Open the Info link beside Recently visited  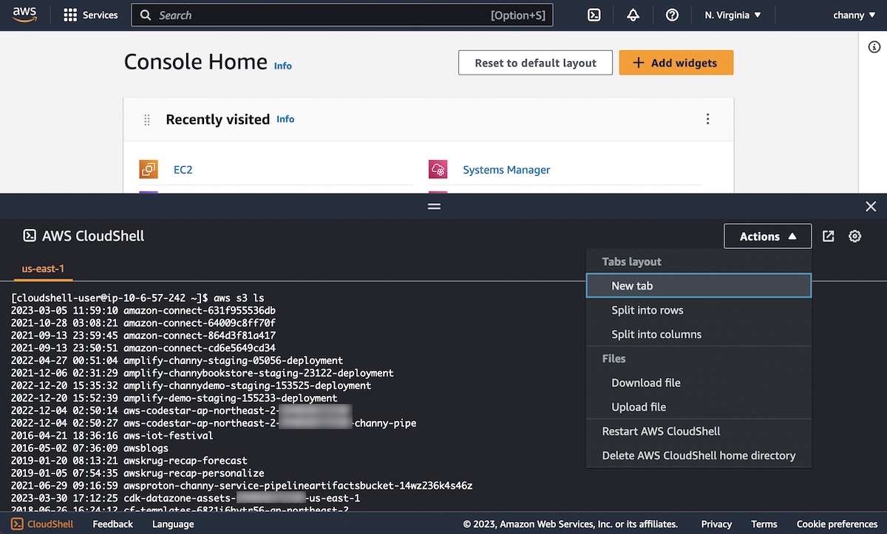click(285, 119)
